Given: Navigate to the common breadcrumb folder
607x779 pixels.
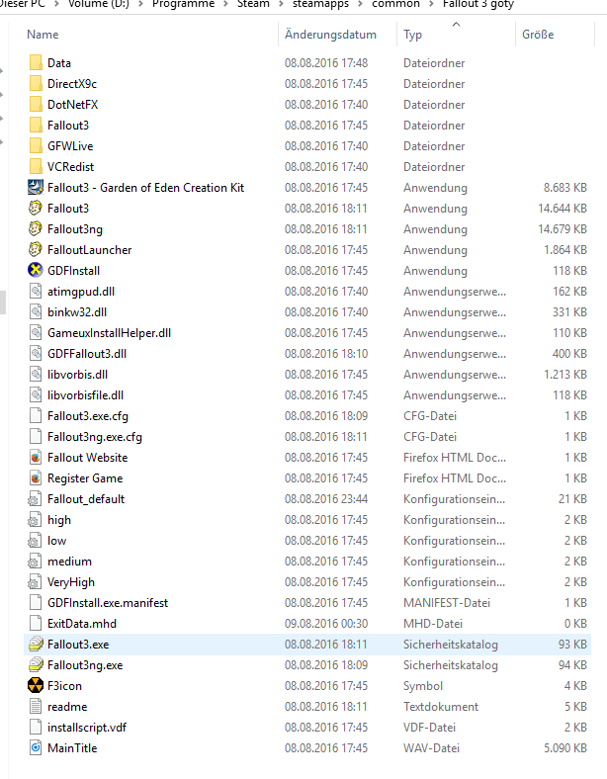Looking at the screenshot, I should click(395, 4).
